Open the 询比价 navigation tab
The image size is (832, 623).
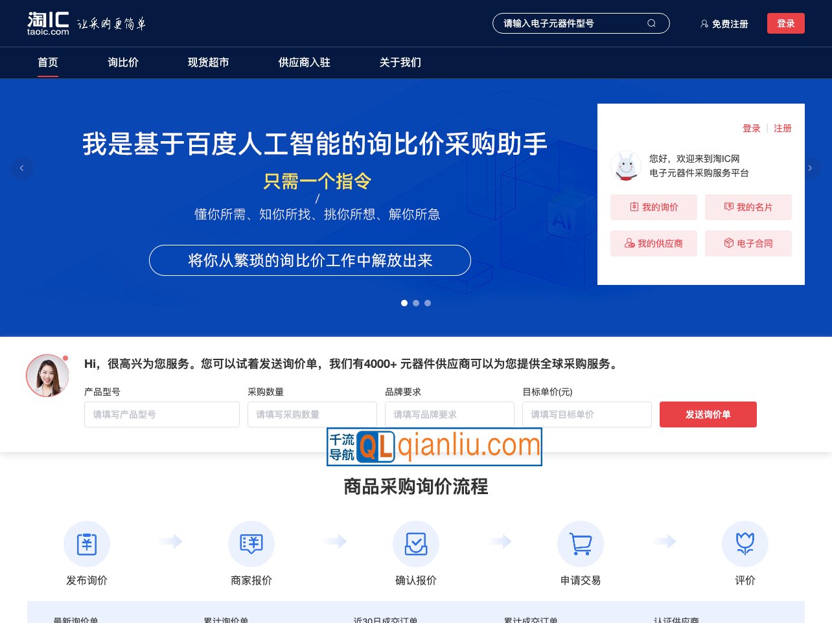tap(123, 63)
